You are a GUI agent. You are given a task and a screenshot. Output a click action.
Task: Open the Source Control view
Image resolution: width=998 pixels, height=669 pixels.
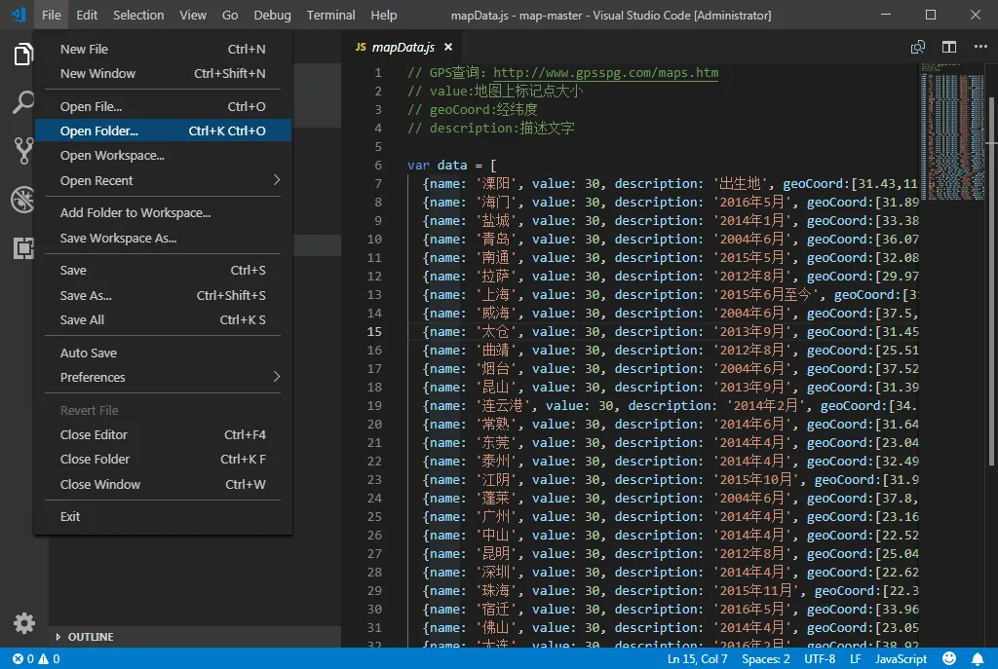(x=23, y=150)
